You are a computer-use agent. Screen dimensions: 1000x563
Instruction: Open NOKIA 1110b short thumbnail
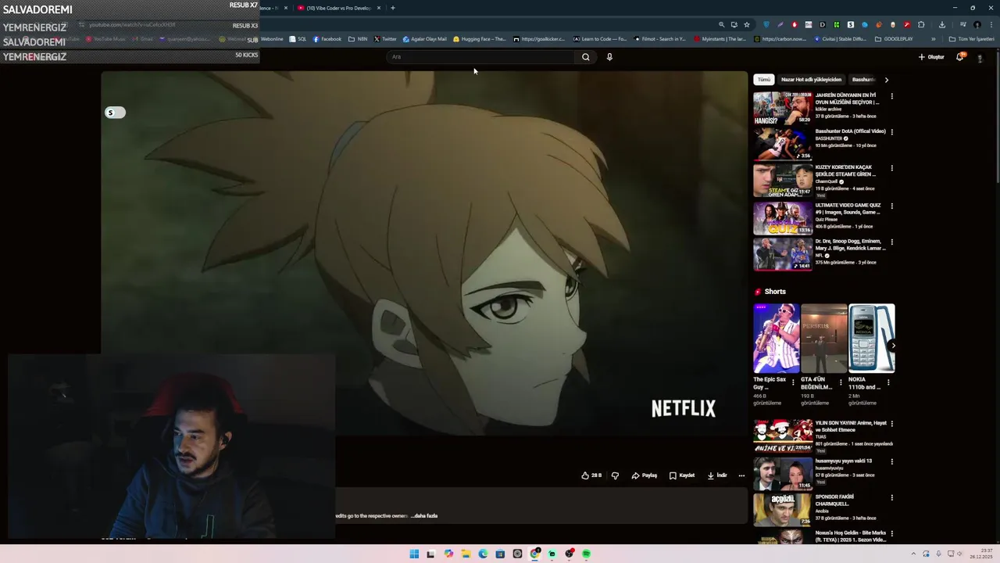871,339
